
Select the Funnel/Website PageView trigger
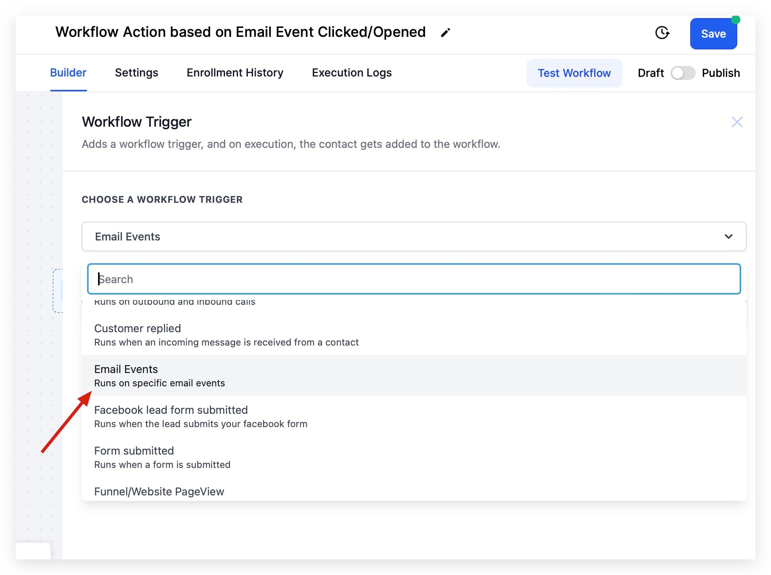point(159,491)
